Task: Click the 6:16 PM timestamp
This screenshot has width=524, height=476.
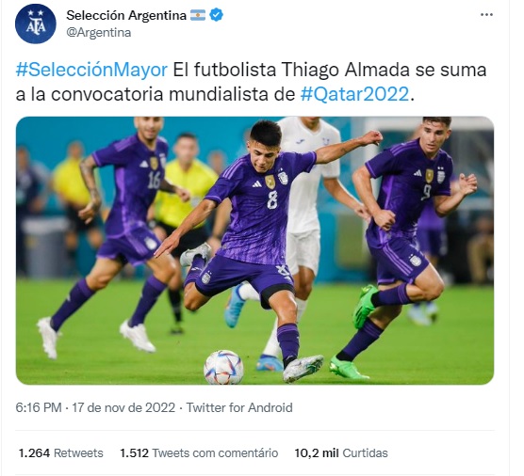Action: (39, 407)
